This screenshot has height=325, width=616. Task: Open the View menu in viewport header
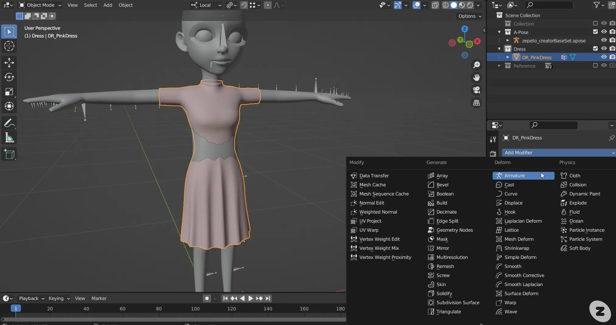tap(72, 5)
